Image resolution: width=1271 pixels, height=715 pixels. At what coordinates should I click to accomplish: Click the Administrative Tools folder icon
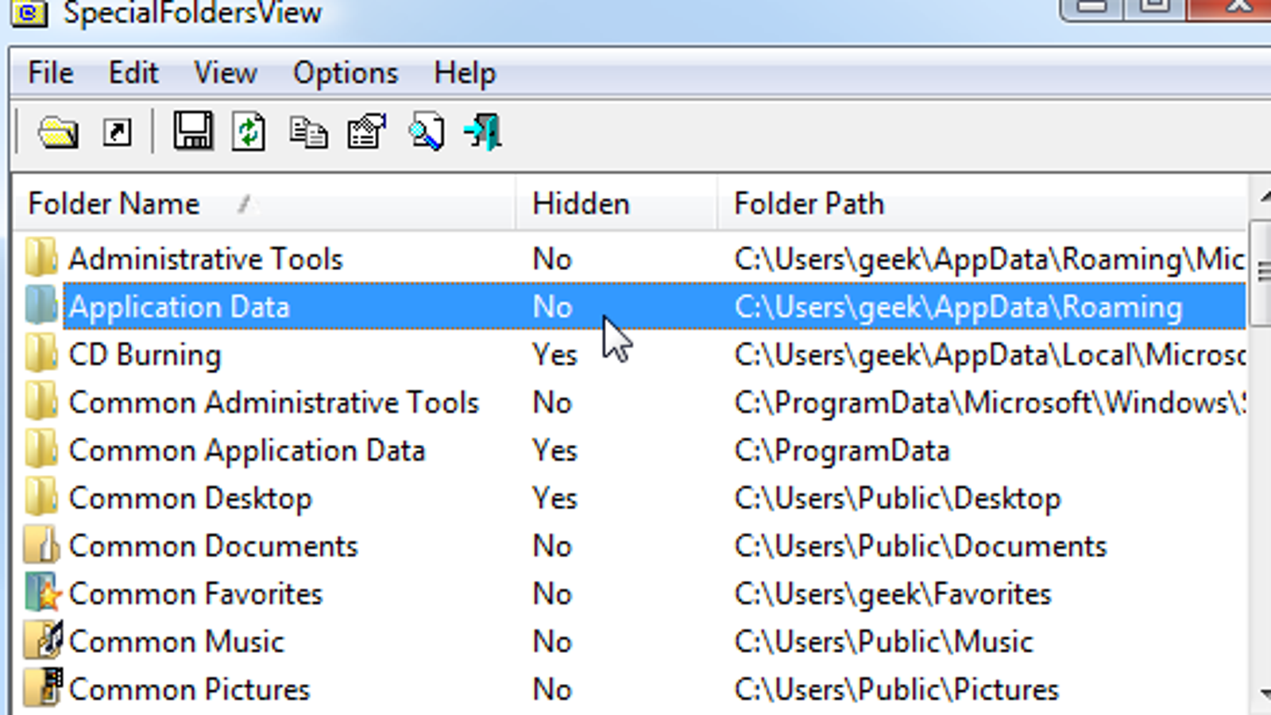click(x=41, y=258)
